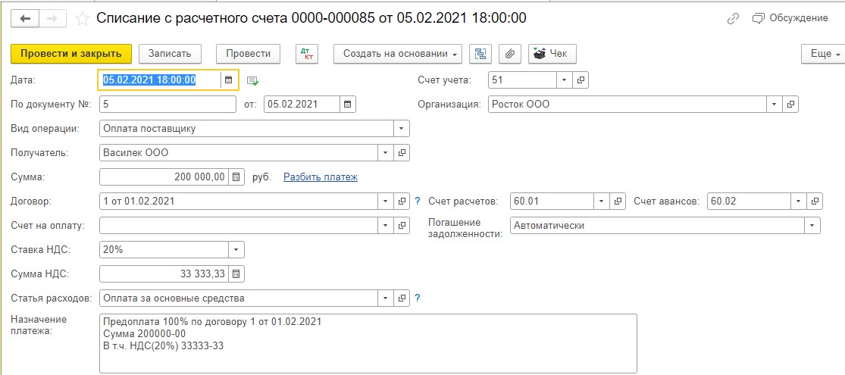Open Организация Росток ООО card icon

[x=790, y=104]
